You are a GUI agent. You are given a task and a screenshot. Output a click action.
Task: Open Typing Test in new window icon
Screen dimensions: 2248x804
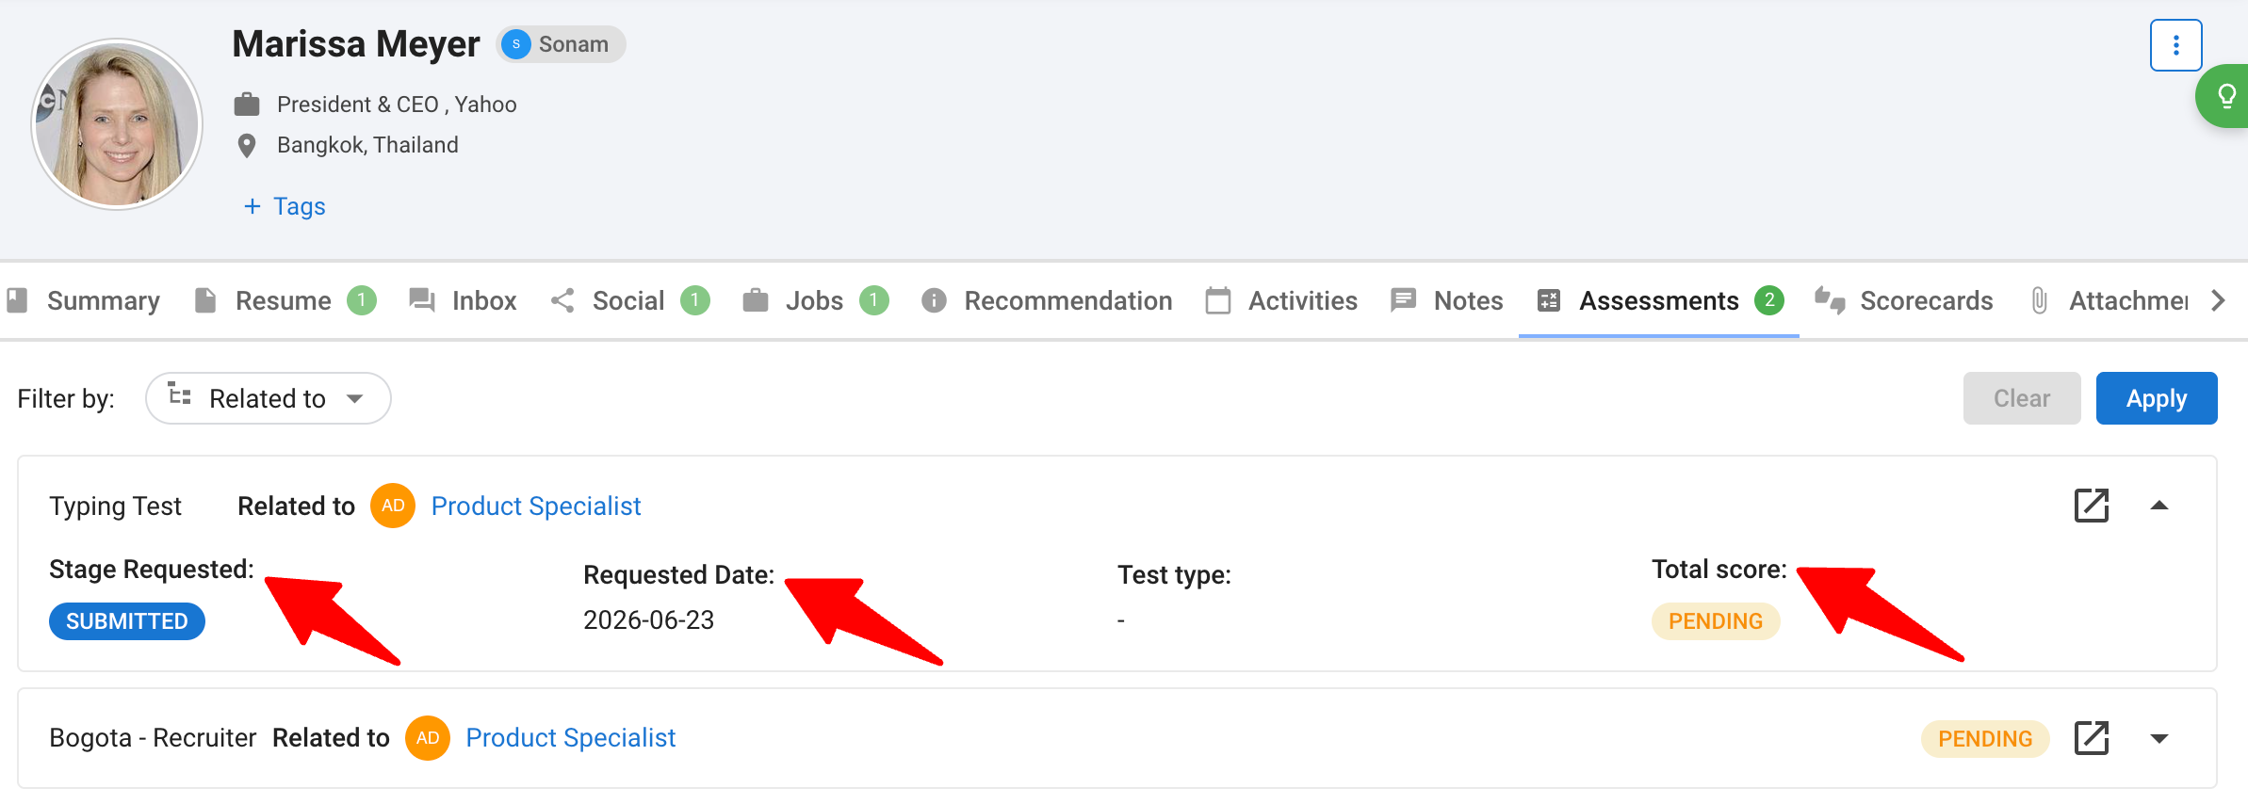tap(2091, 506)
